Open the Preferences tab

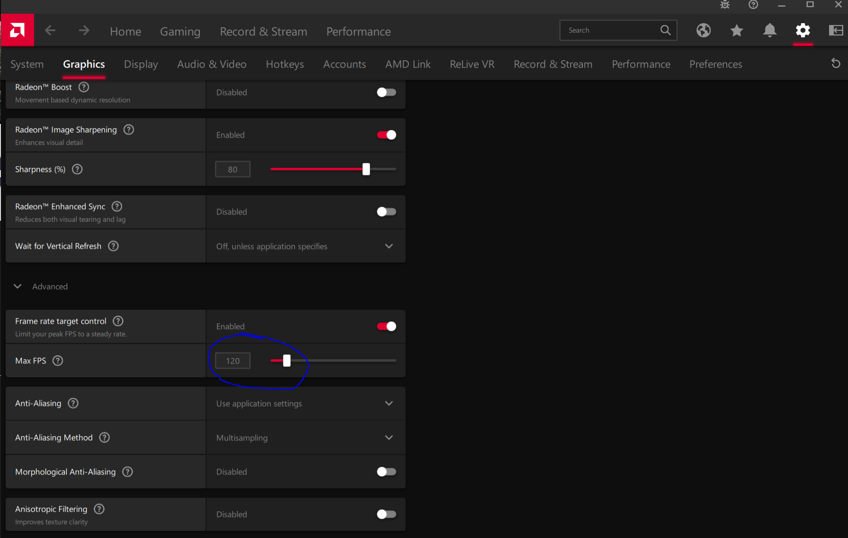point(715,64)
